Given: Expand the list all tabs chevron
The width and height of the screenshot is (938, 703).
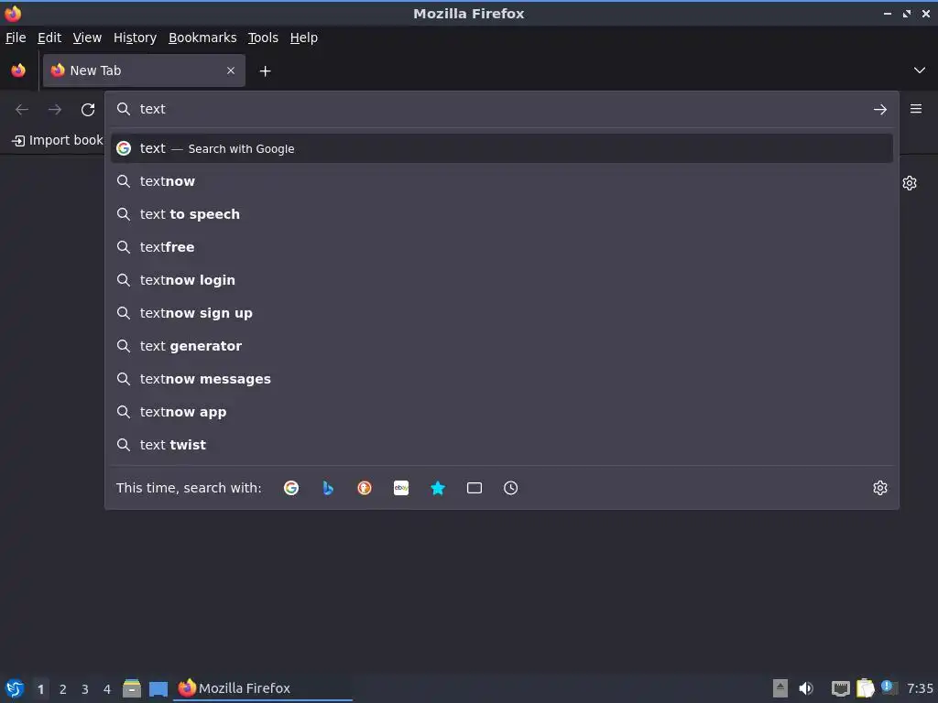Looking at the screenshot, I should 920,70.
